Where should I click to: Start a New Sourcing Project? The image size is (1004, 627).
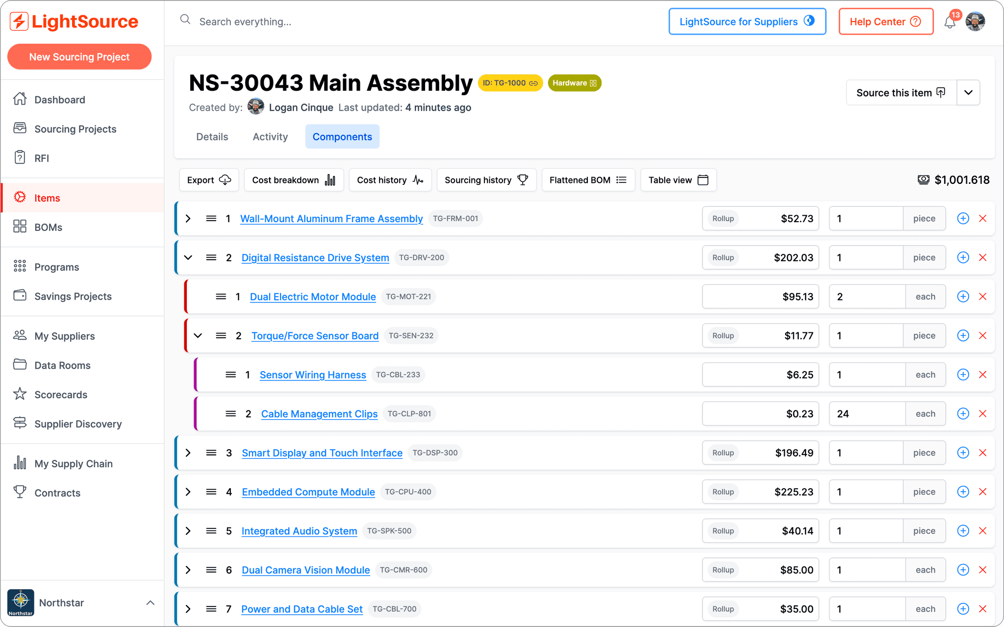coord(79,57)
